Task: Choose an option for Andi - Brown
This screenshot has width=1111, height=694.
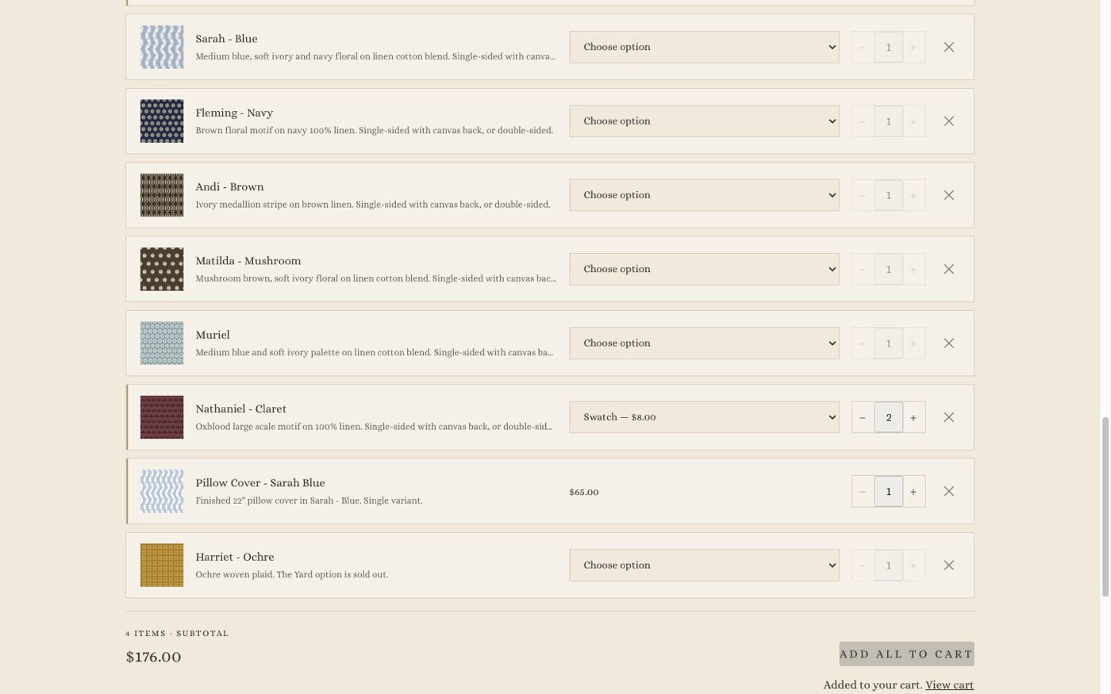Action: click(x=704, y=195)
